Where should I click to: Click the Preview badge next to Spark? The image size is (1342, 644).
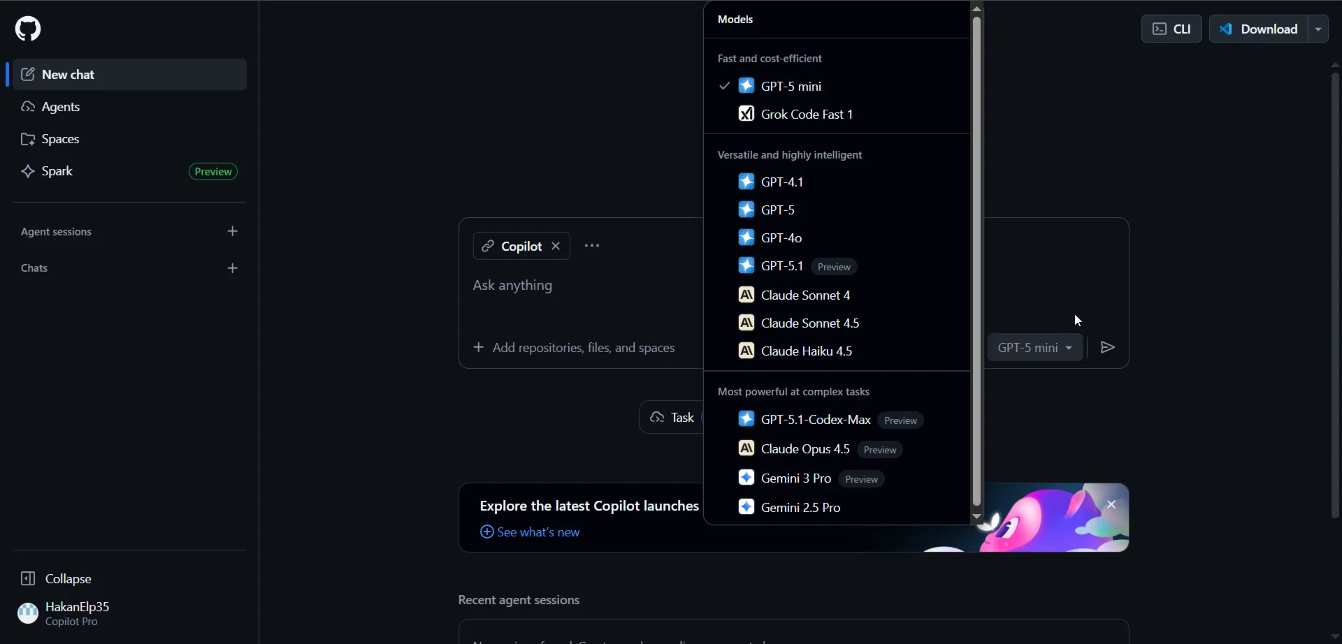pyautogui.click(x=213, y=172)
